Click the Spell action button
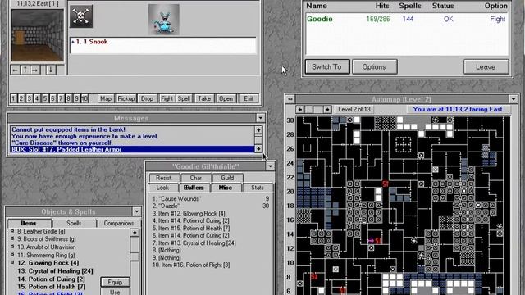The image size is (525, 295). click(184, 98)
